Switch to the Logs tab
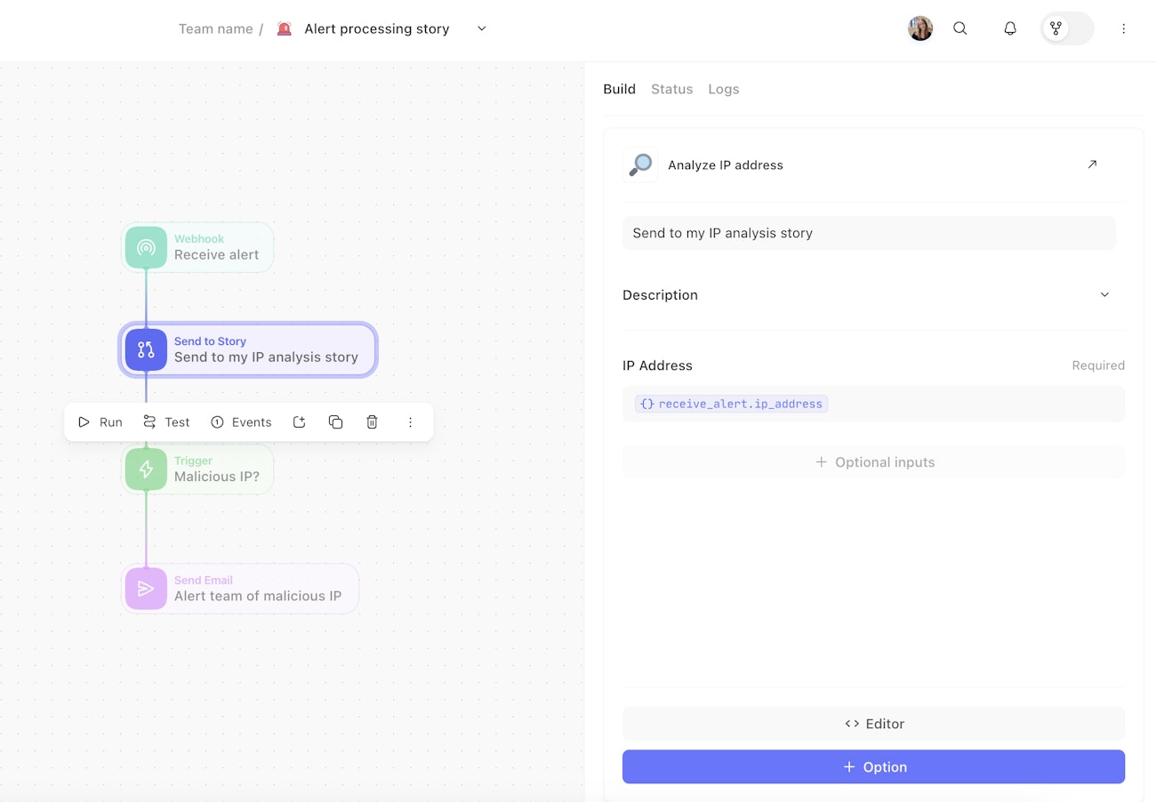This screenshot has height=802, width=1156. coord(723,89)
